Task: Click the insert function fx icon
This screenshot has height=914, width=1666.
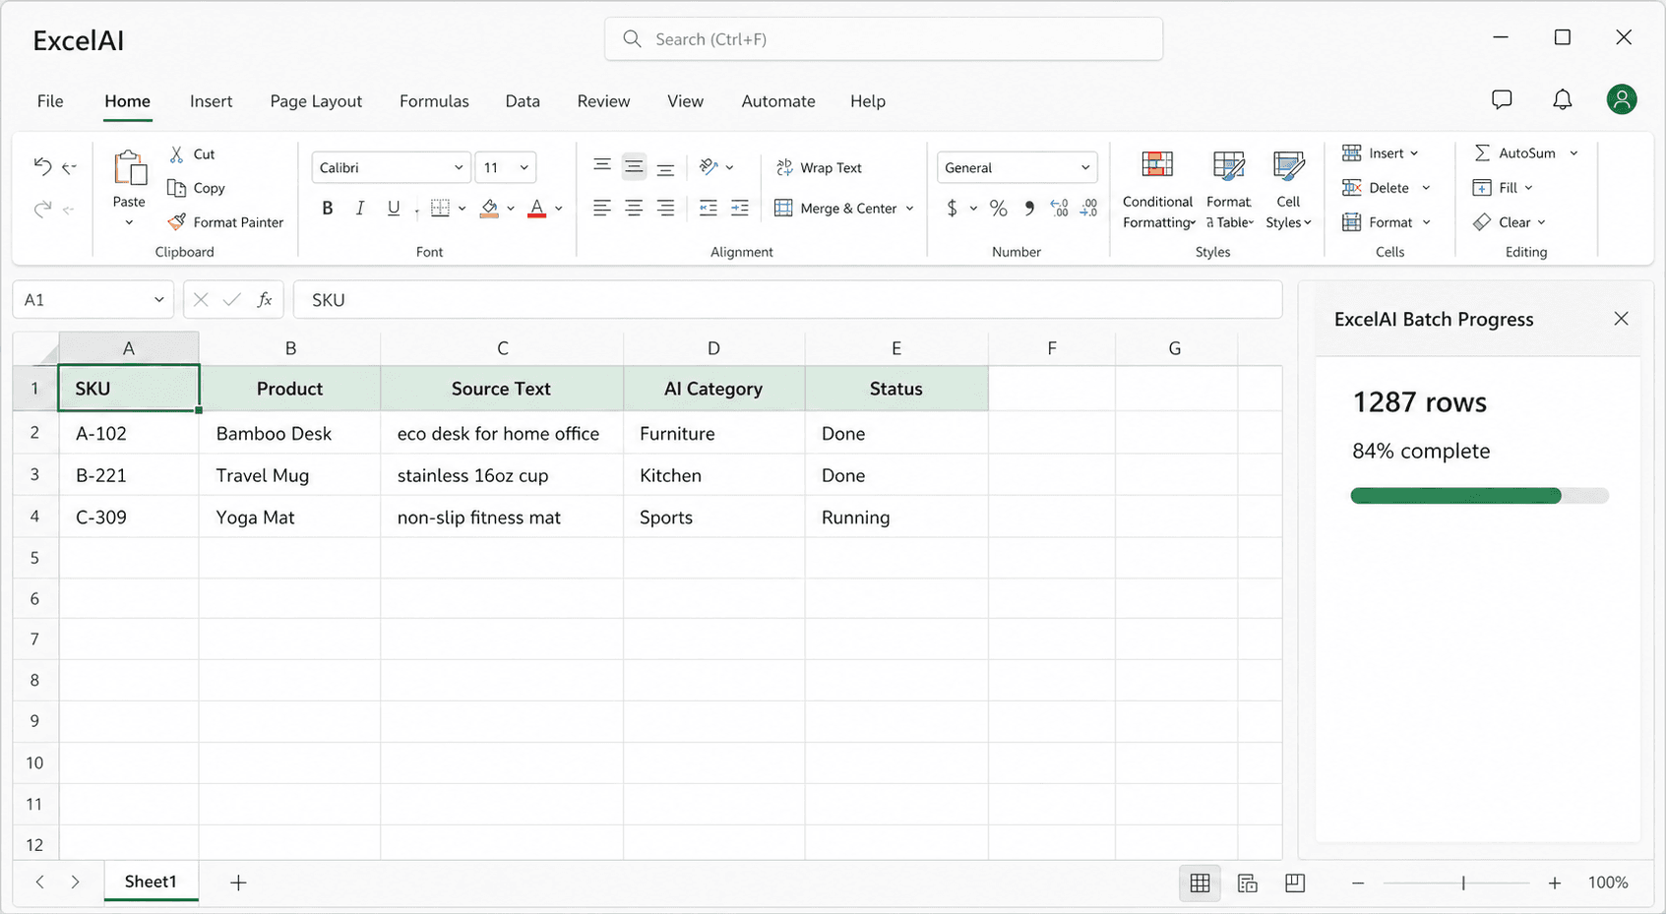Action: 264,300
